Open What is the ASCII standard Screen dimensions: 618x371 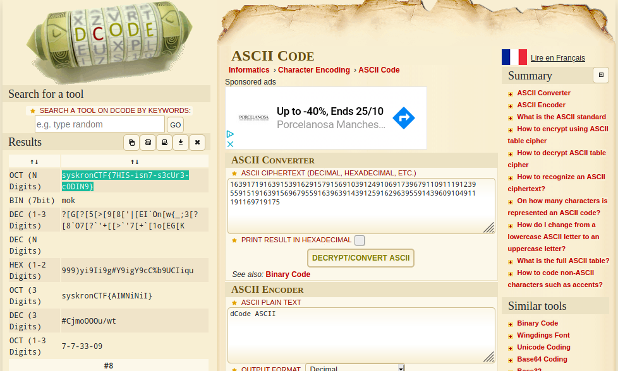(561, 117)
